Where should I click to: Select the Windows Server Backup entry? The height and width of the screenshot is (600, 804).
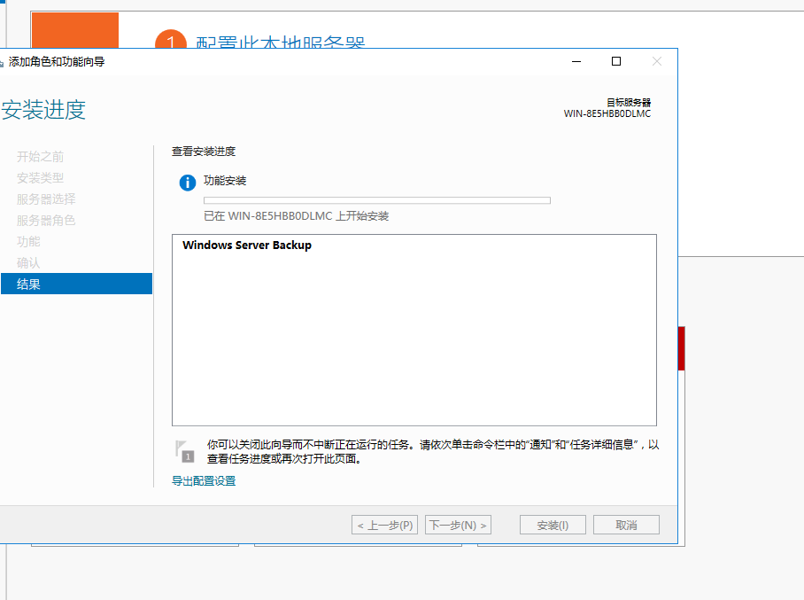click(x=246, y=245)
